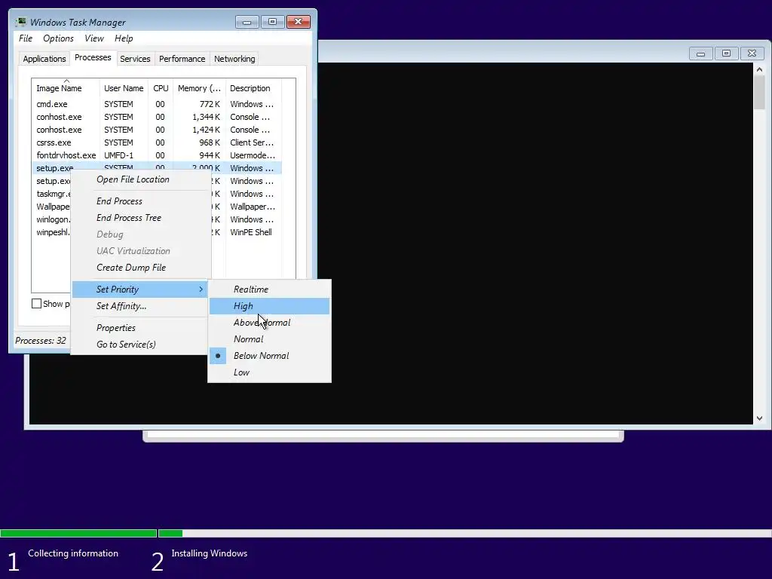Click the WinPE Shell description
772x579 pixels.
tap(251, 232)
